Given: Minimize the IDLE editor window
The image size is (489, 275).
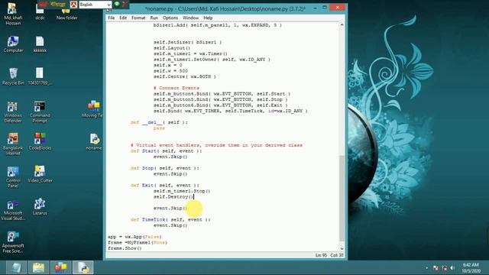Looking at the screenshot, I should coord(315,8).
